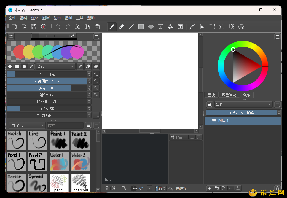This screenshot has height=198, width=287.
Task: Toggle hardness pressure curve button
Action: [x=96, y=88]
